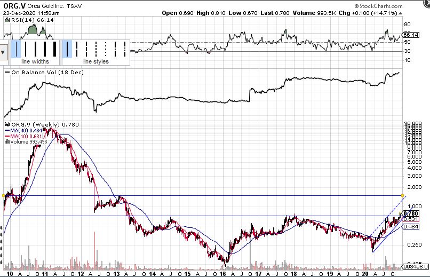The height and width of the screenshot is (277, 430).
Task: Choose the dotted line style
Action: point(106,49)
